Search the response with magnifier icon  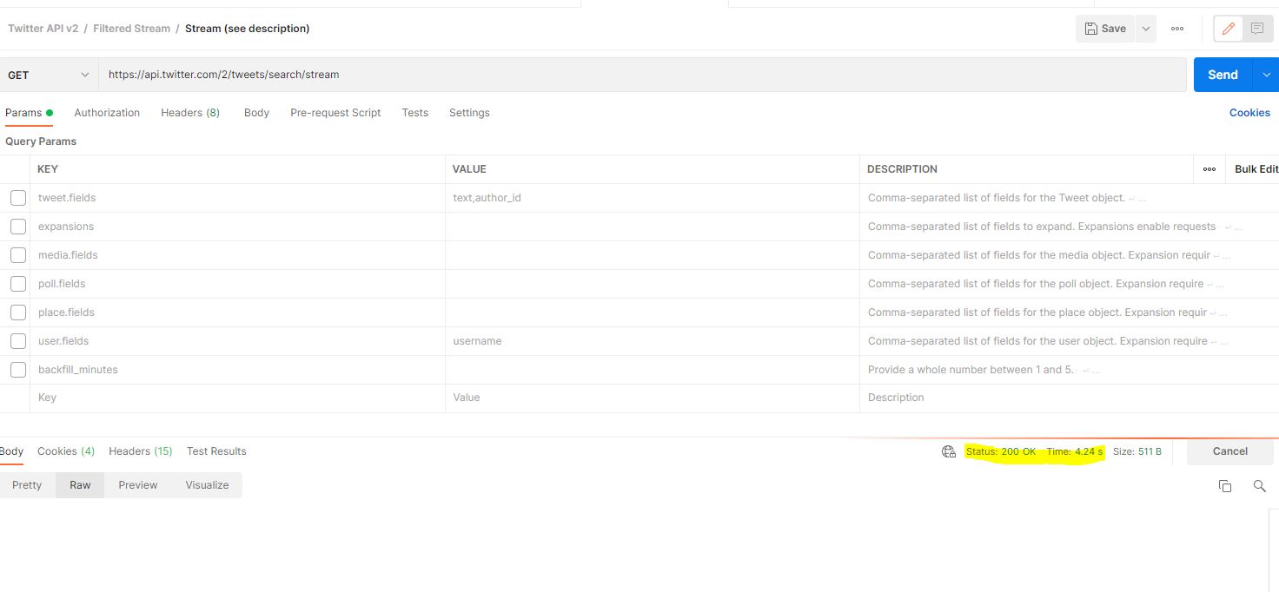pos(1259,486)
